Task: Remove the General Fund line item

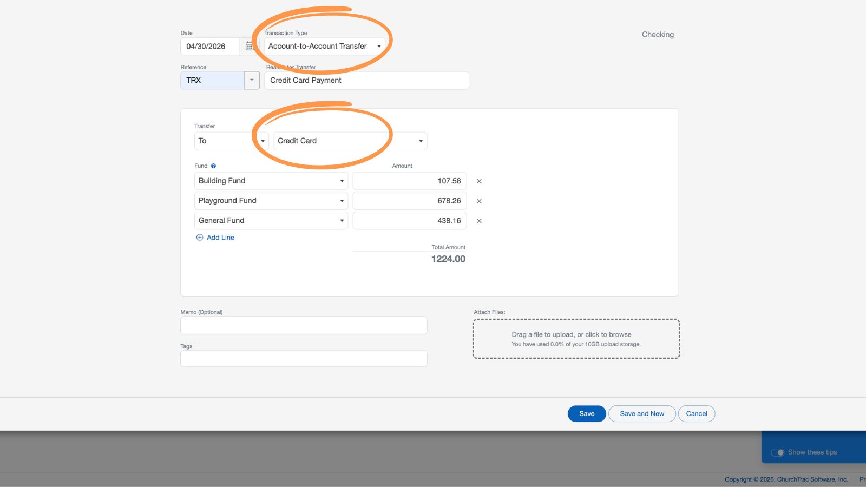Action: pyautogui.click(x=479, y=221)
